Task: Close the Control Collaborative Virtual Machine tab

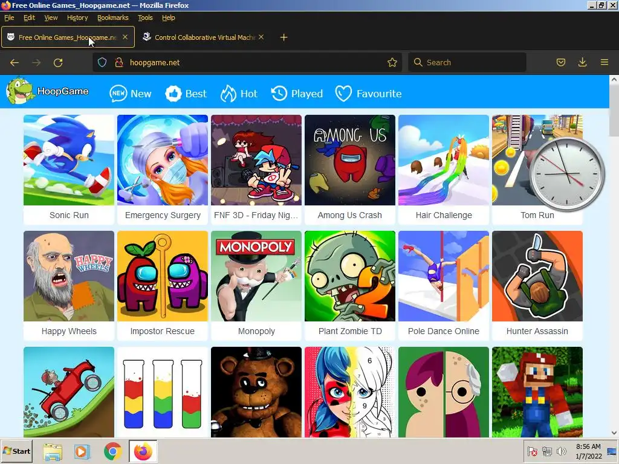Action: pyautogui.click(x=261, y=37)
